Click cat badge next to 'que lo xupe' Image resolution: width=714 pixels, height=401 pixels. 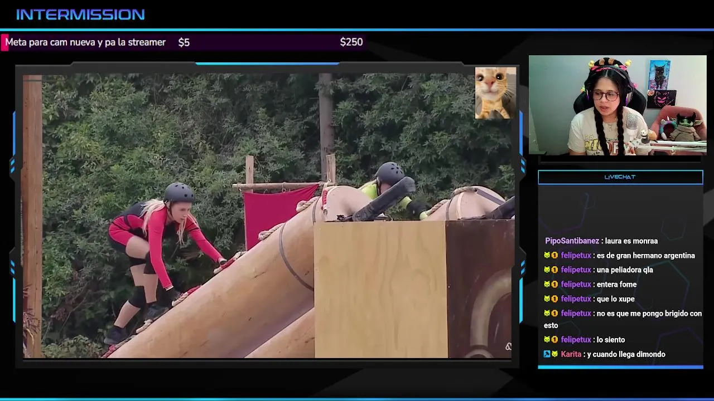click(x=547, y=299)
